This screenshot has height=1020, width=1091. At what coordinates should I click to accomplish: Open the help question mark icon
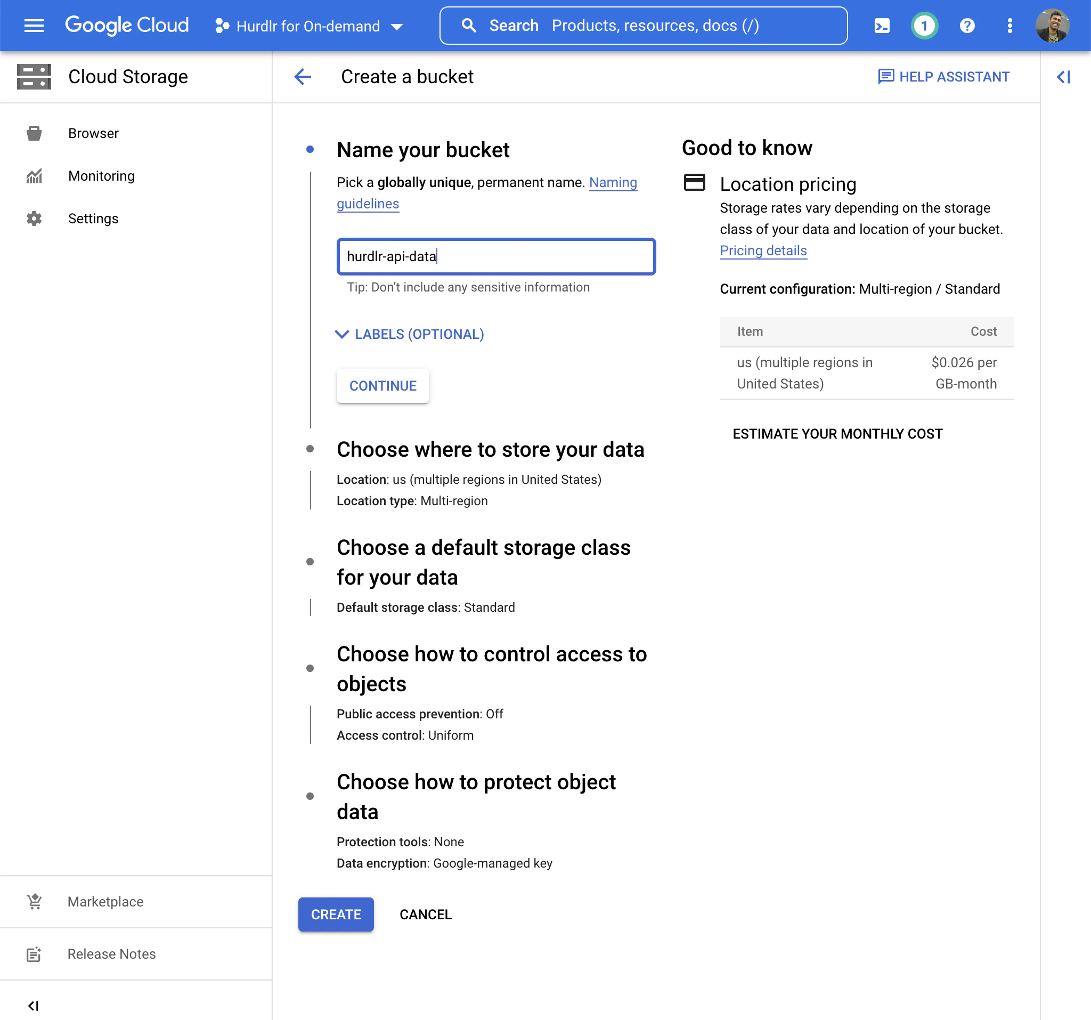(x=967, y=25)
